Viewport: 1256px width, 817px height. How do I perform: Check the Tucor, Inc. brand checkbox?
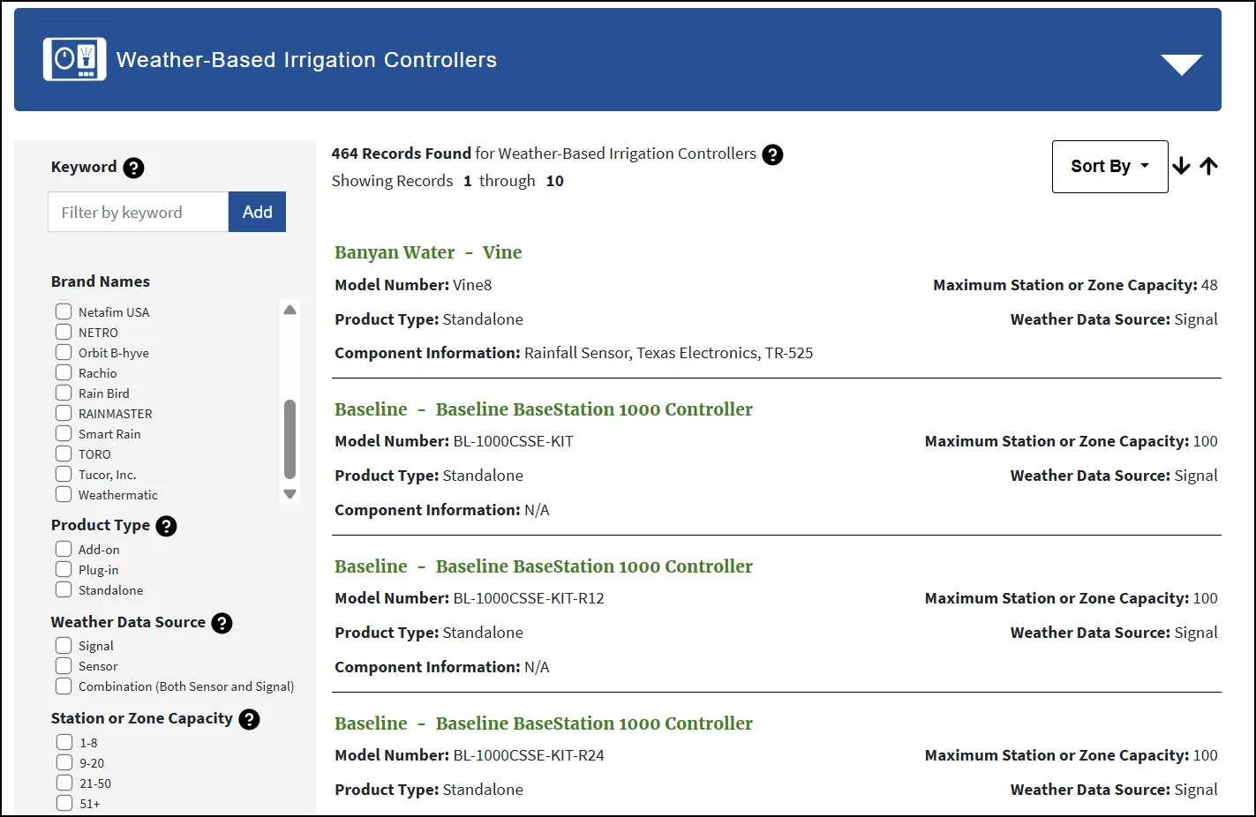click(x=64, y=474)
